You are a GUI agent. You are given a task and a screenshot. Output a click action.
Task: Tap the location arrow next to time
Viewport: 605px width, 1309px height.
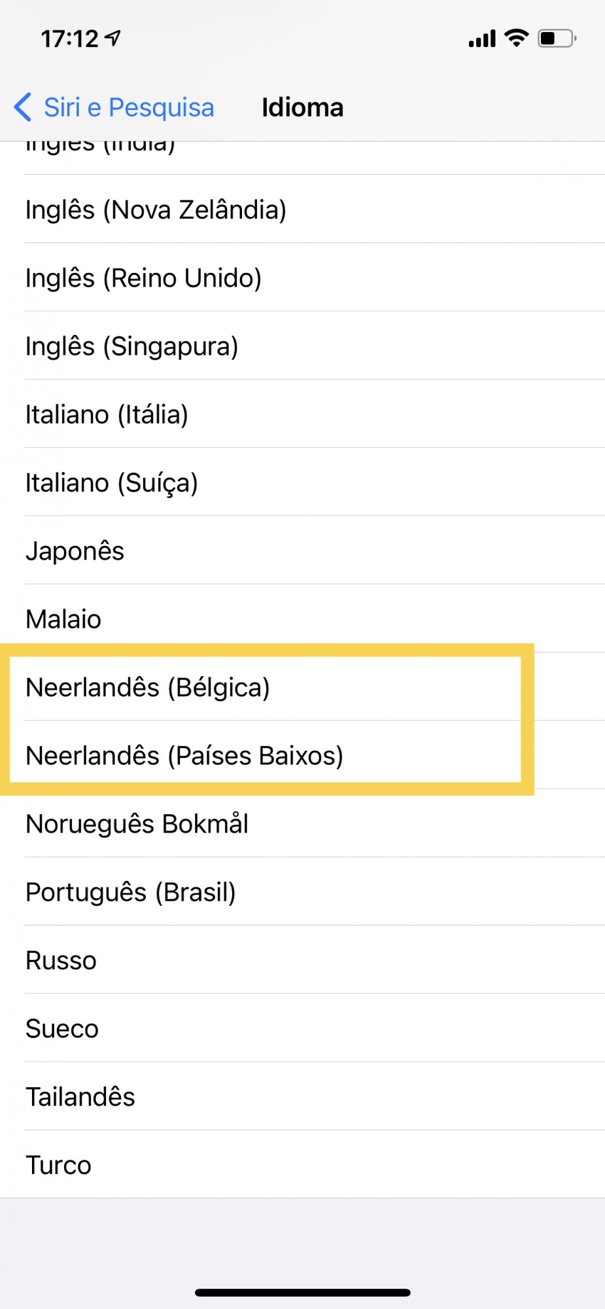pos(113,39)
